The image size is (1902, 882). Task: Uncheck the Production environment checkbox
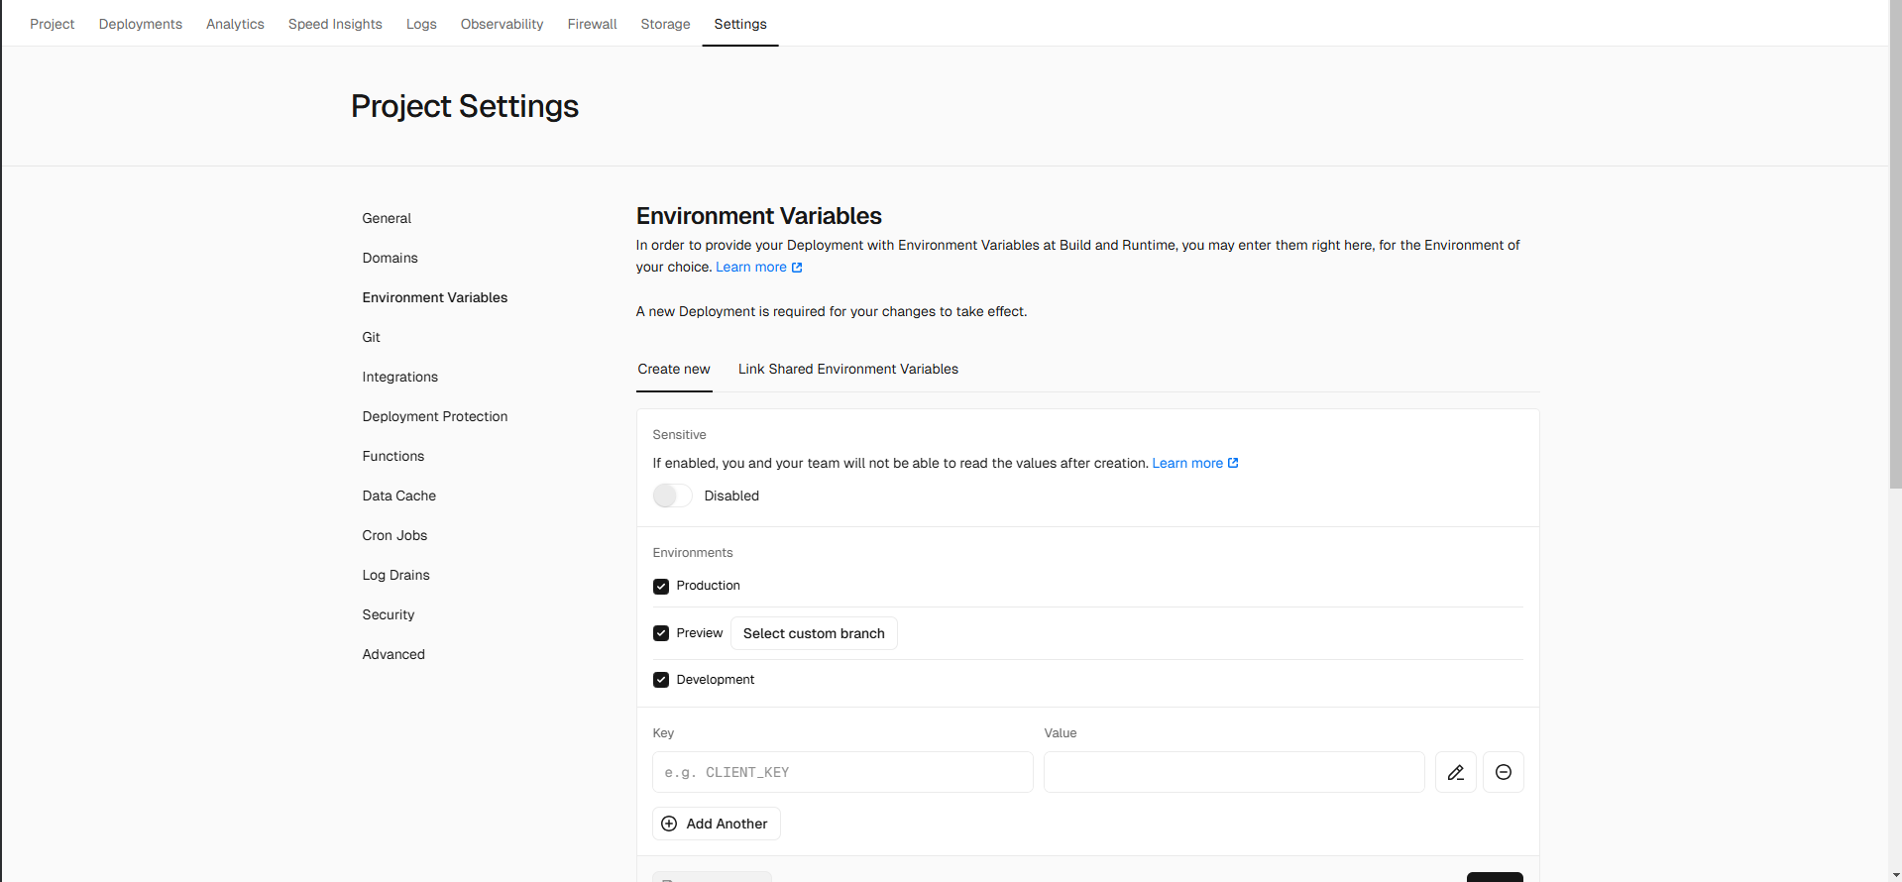[661, 587]
